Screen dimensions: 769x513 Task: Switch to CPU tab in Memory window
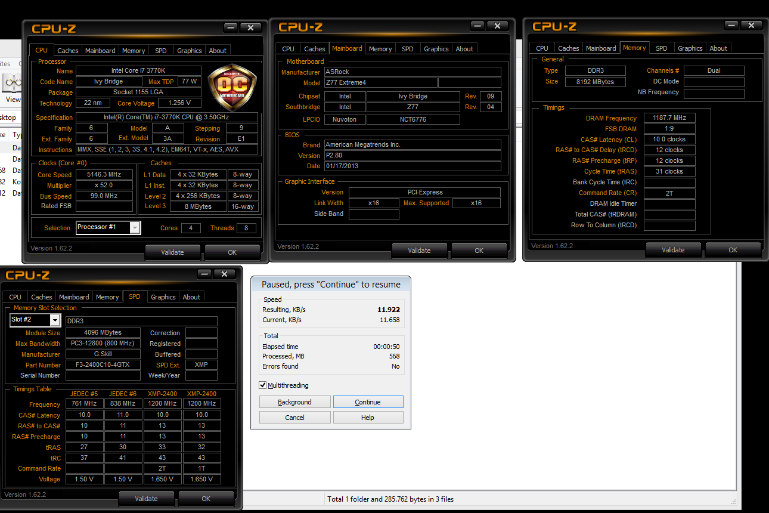[542, 48]
